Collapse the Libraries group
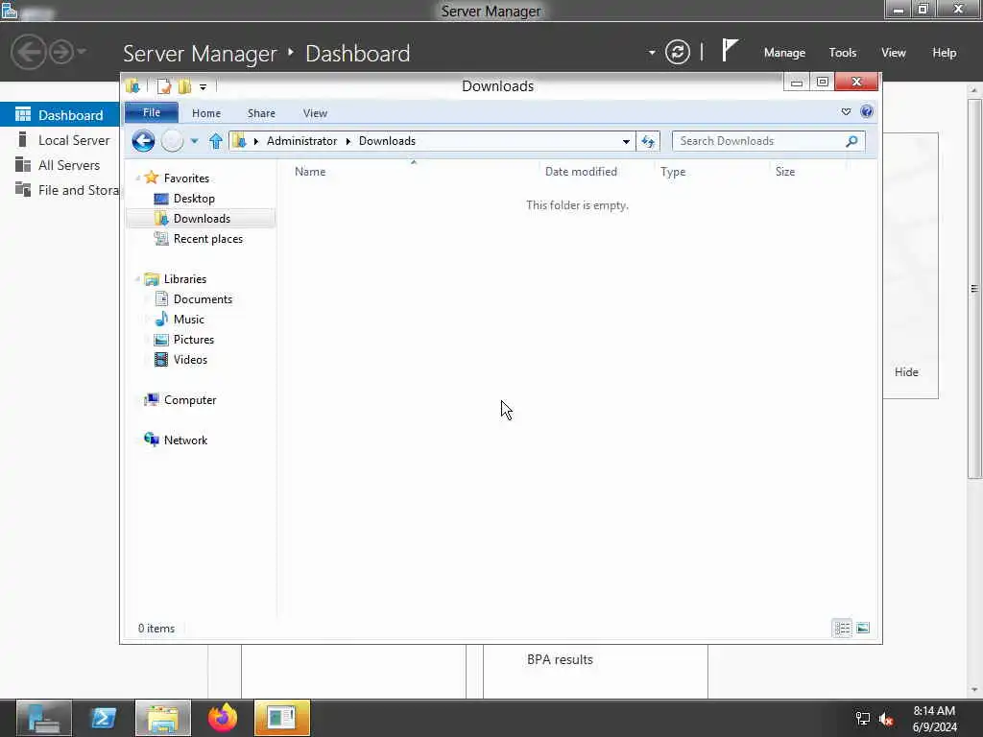 click(x=138, y=279)
